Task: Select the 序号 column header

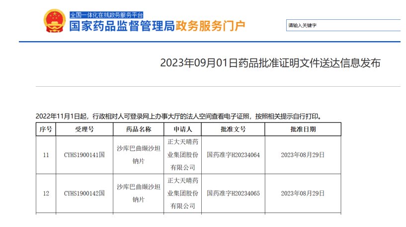Action: (x=46, y=129)
